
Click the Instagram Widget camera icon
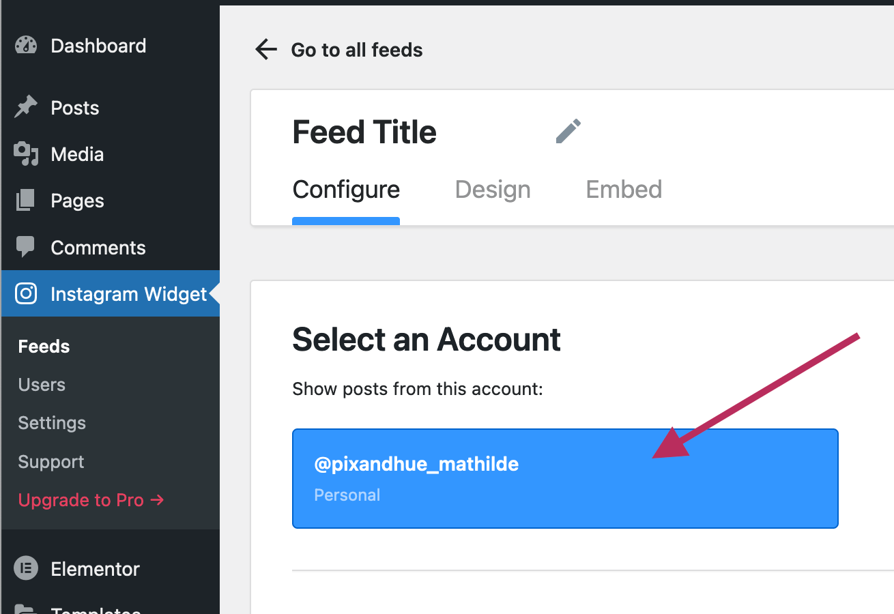click(26, 294)
